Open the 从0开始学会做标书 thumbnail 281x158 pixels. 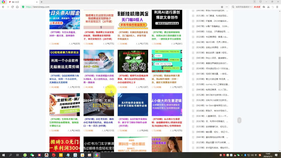(x=133, y=104)
